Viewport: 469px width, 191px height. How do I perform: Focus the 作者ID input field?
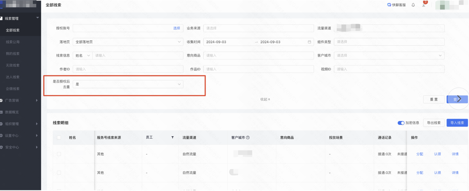tap(128, 69)
